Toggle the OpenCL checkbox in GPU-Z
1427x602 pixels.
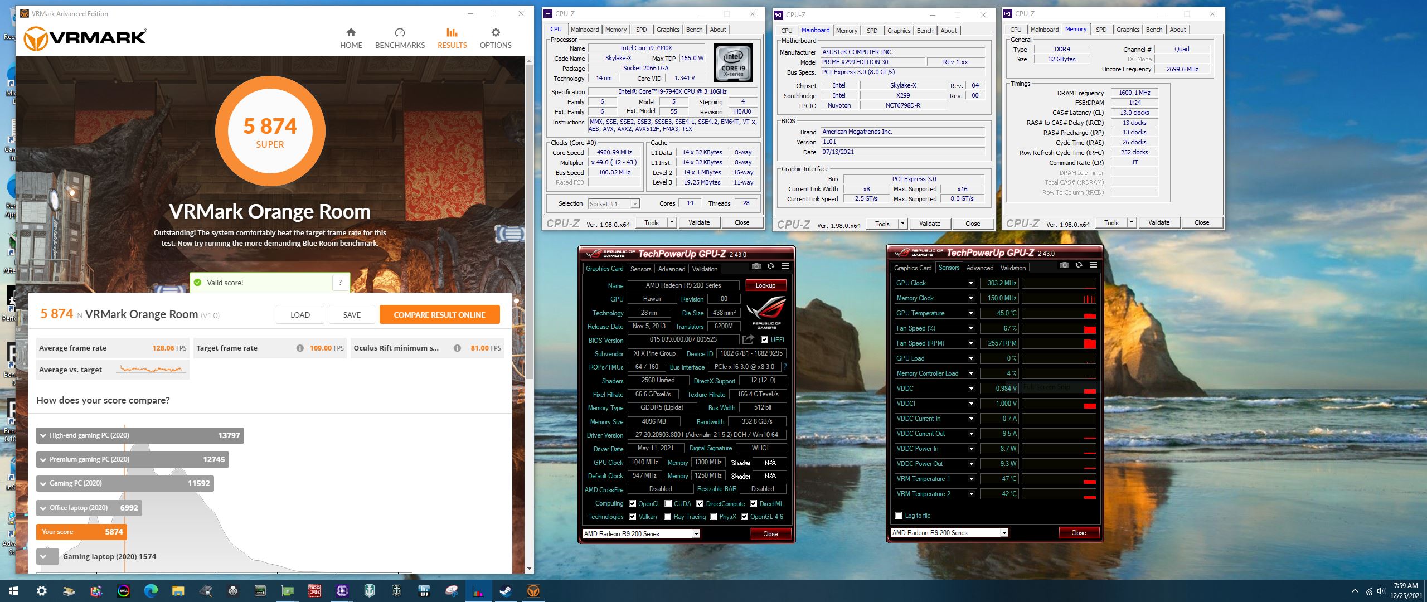632,503
